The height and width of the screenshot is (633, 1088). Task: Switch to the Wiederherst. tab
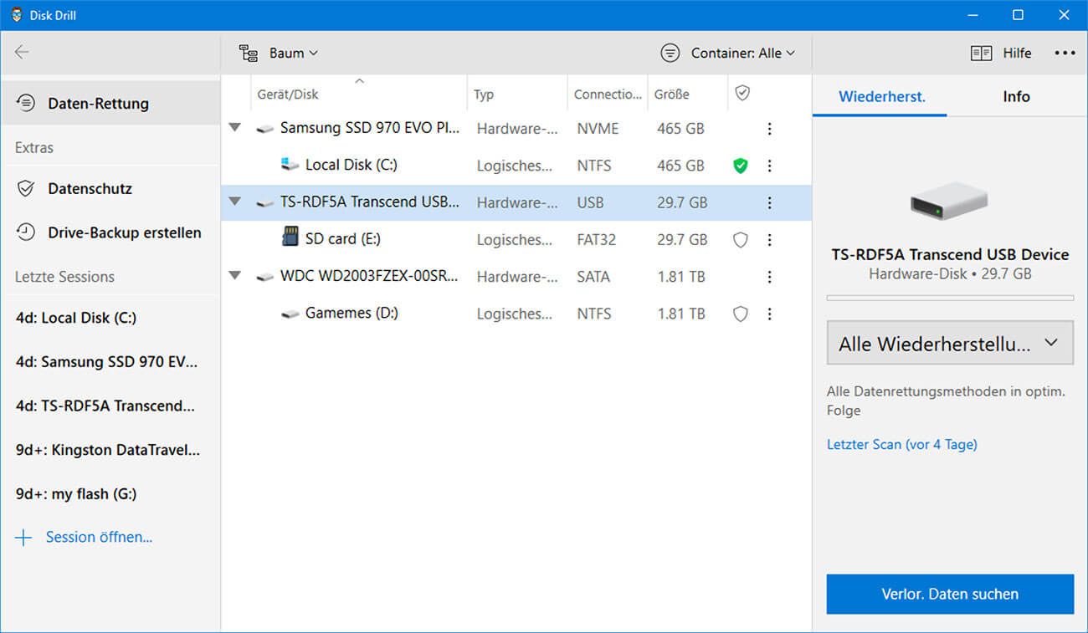[x=881, y=96]
